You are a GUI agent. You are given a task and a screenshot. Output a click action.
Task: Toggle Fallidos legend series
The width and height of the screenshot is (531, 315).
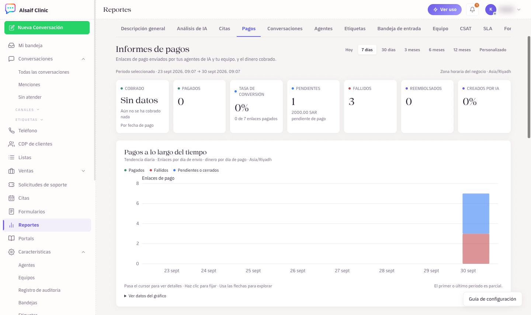pyautogui.click(x=159, y=170)
